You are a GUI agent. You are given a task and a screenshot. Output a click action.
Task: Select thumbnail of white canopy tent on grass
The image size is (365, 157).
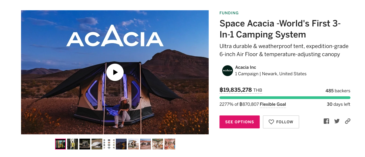[x=97, y=144]
